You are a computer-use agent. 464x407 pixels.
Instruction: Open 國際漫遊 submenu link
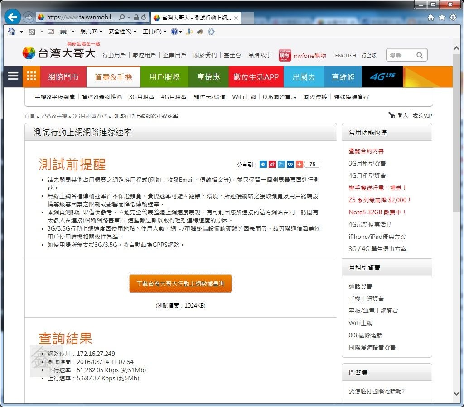pos(315,97)
